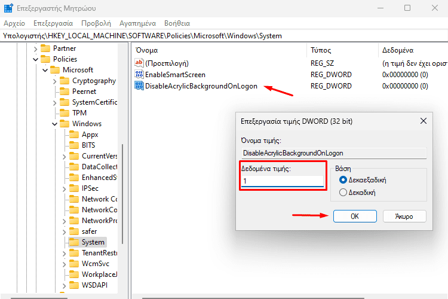Expand the TenantRestrictions tree node
This screenshot has width=448, height=299.
tap(65, 254)
